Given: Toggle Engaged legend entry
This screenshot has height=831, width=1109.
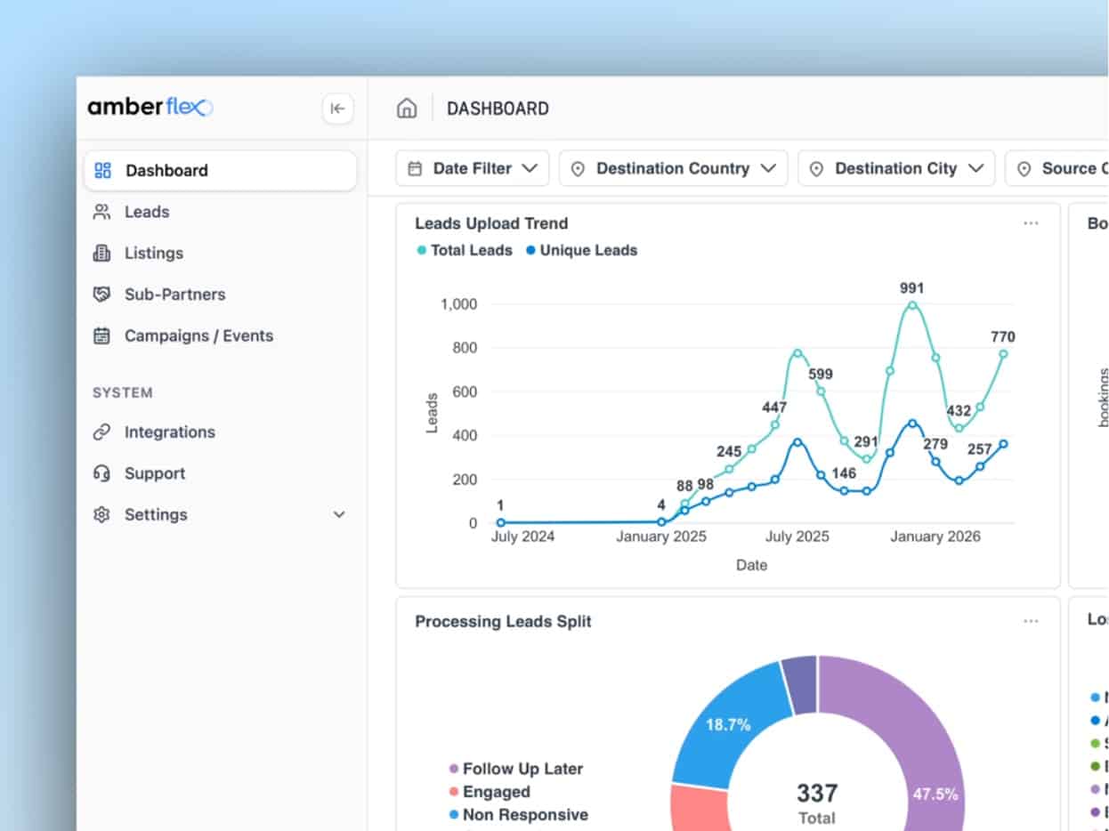Looking at the screenshot, I should [489, 792].
